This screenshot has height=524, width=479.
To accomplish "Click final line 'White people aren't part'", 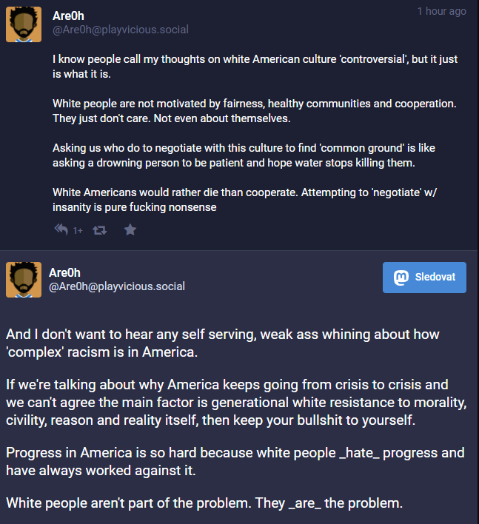I will (204, 503).
